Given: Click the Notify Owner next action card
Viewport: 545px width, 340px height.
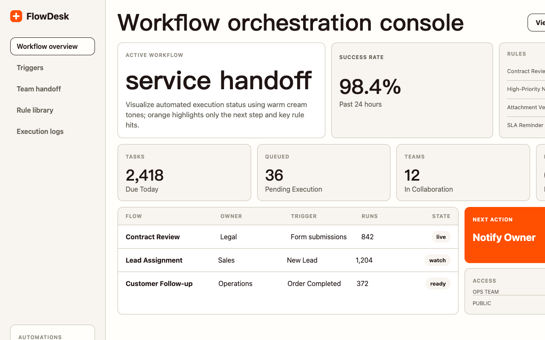Looking at the screenshot, I should pyautogui.click(x=505, y=235).
